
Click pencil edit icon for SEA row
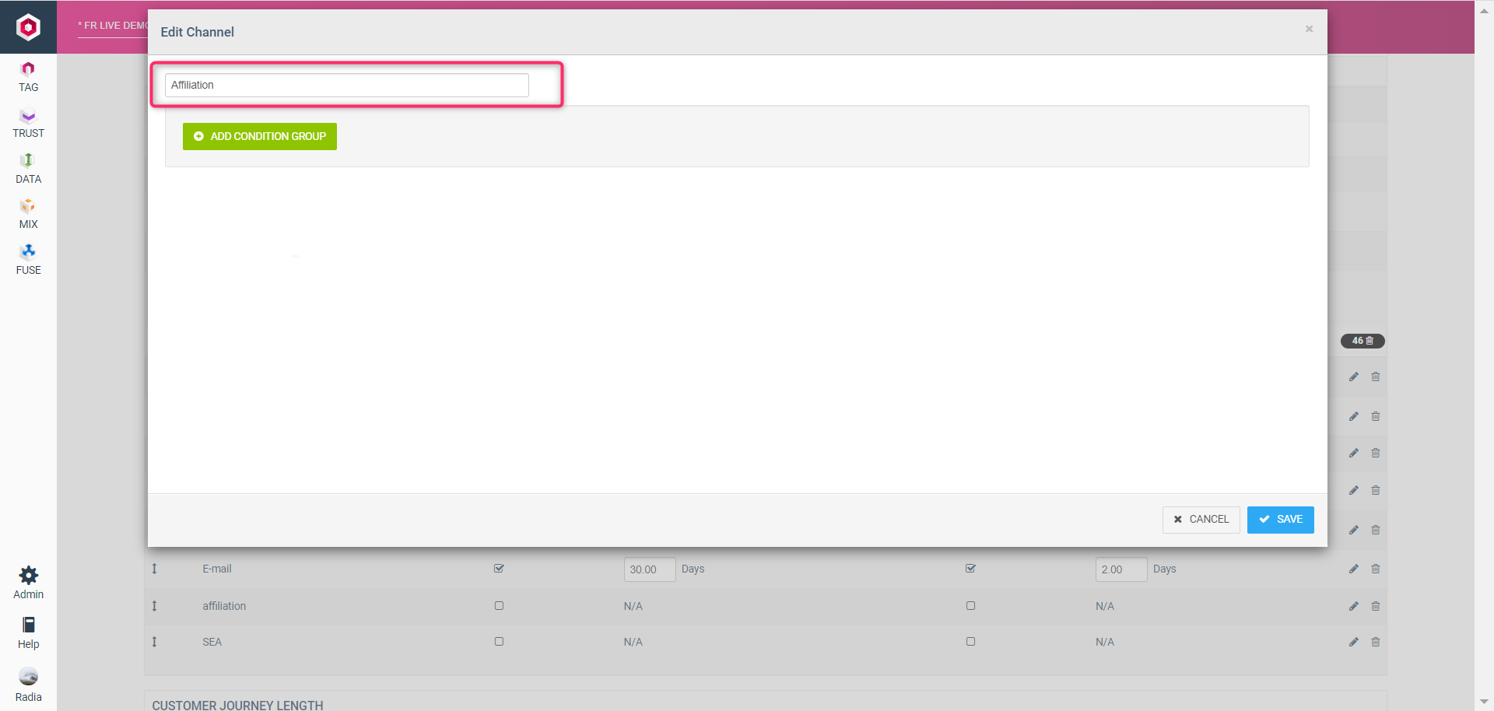click(1353, 642)
